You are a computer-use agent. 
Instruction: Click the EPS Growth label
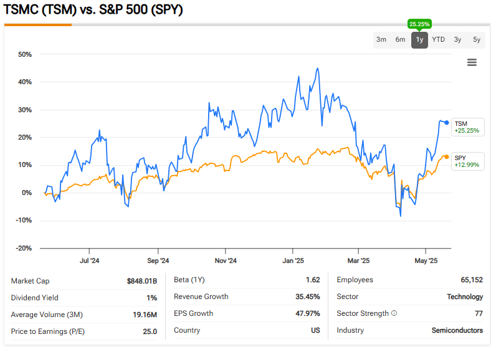coord(194,313)
